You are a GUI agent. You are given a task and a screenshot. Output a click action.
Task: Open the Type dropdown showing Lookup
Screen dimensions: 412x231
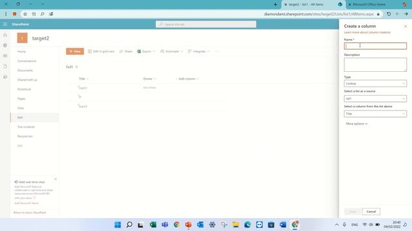[375, 83]
